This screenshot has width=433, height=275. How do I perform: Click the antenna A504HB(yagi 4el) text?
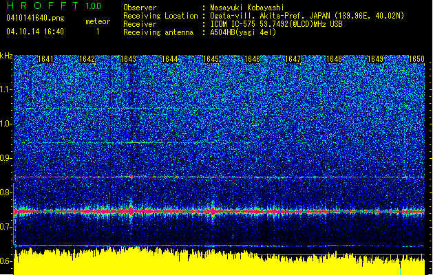coord(243,32)
